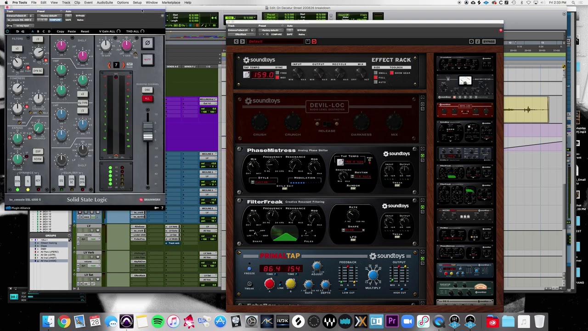This screenshot has width=588, height=331.
Task: Open the Window menu
Action: coord(152,3)
